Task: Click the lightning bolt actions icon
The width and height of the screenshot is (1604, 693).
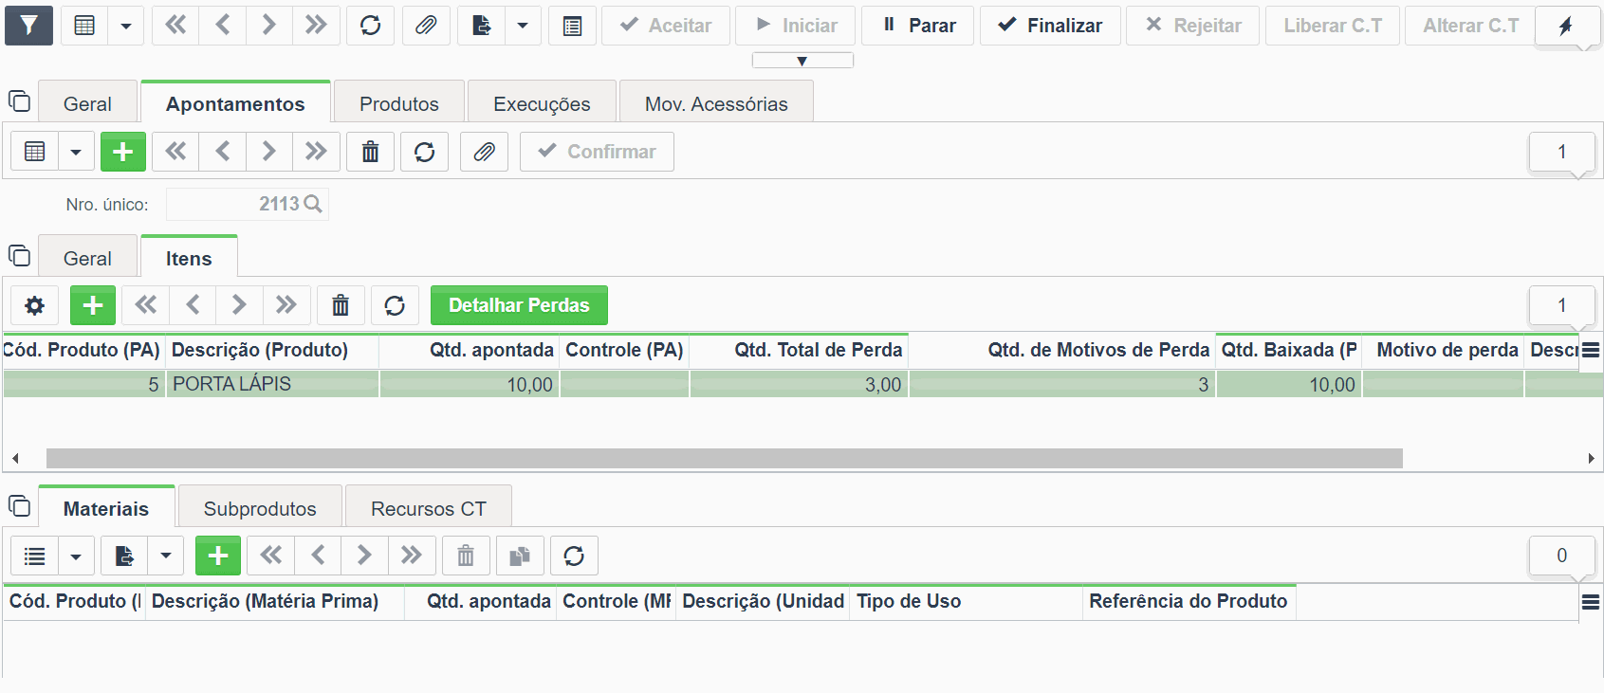Action: click(x=1566, y=26)
